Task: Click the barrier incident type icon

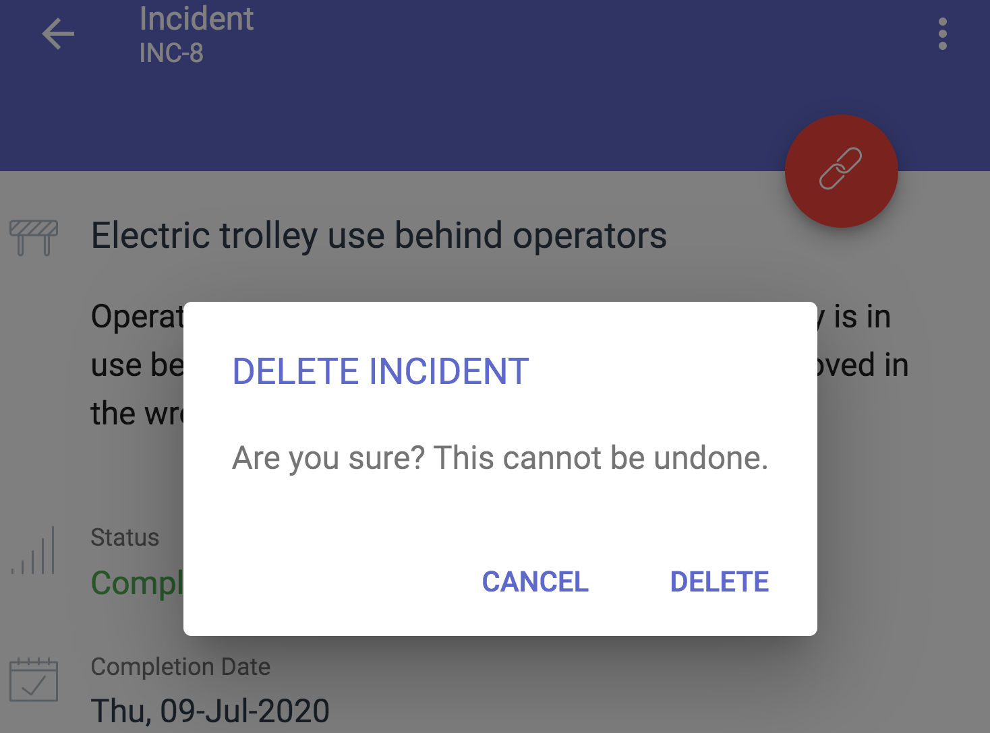Action: [x=34, y=238]
